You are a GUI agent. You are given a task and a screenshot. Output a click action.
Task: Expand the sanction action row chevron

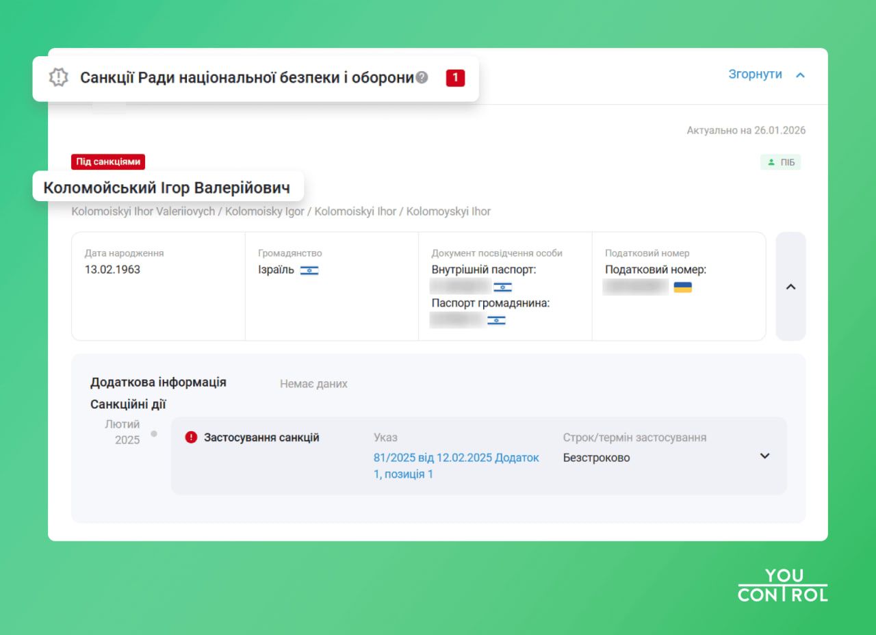click(x=765, y=456)
